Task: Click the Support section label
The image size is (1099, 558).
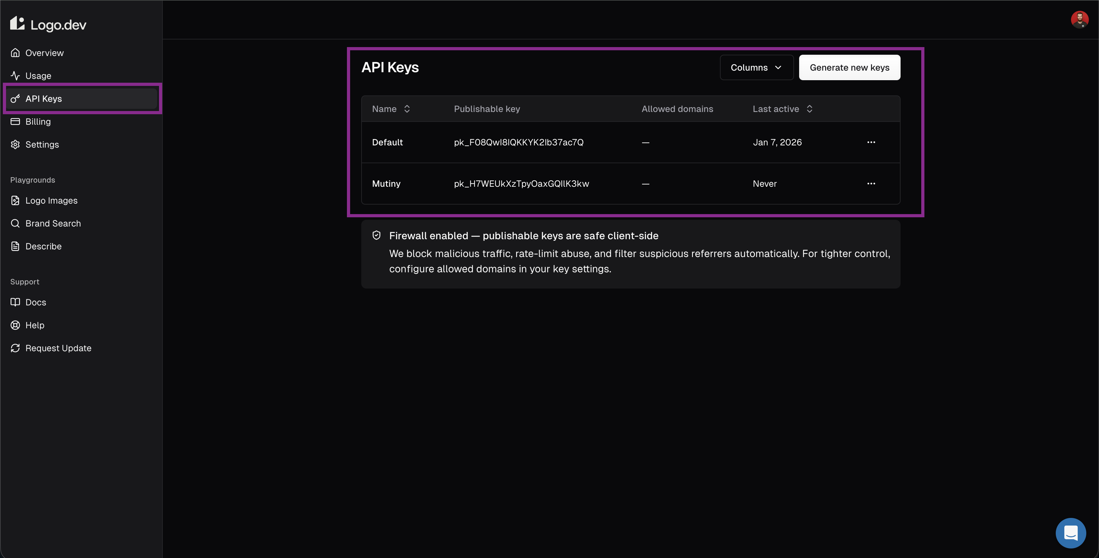Action: [x=25, y=282]
